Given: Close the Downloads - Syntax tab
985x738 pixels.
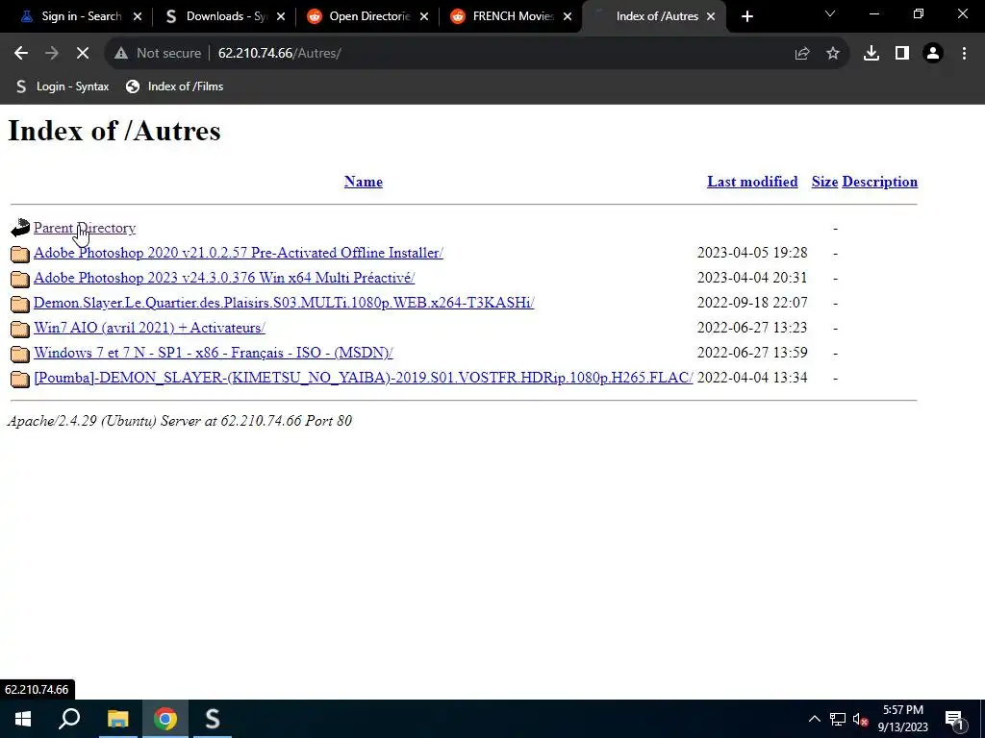Looking at the screenshot, I should 281,16.
